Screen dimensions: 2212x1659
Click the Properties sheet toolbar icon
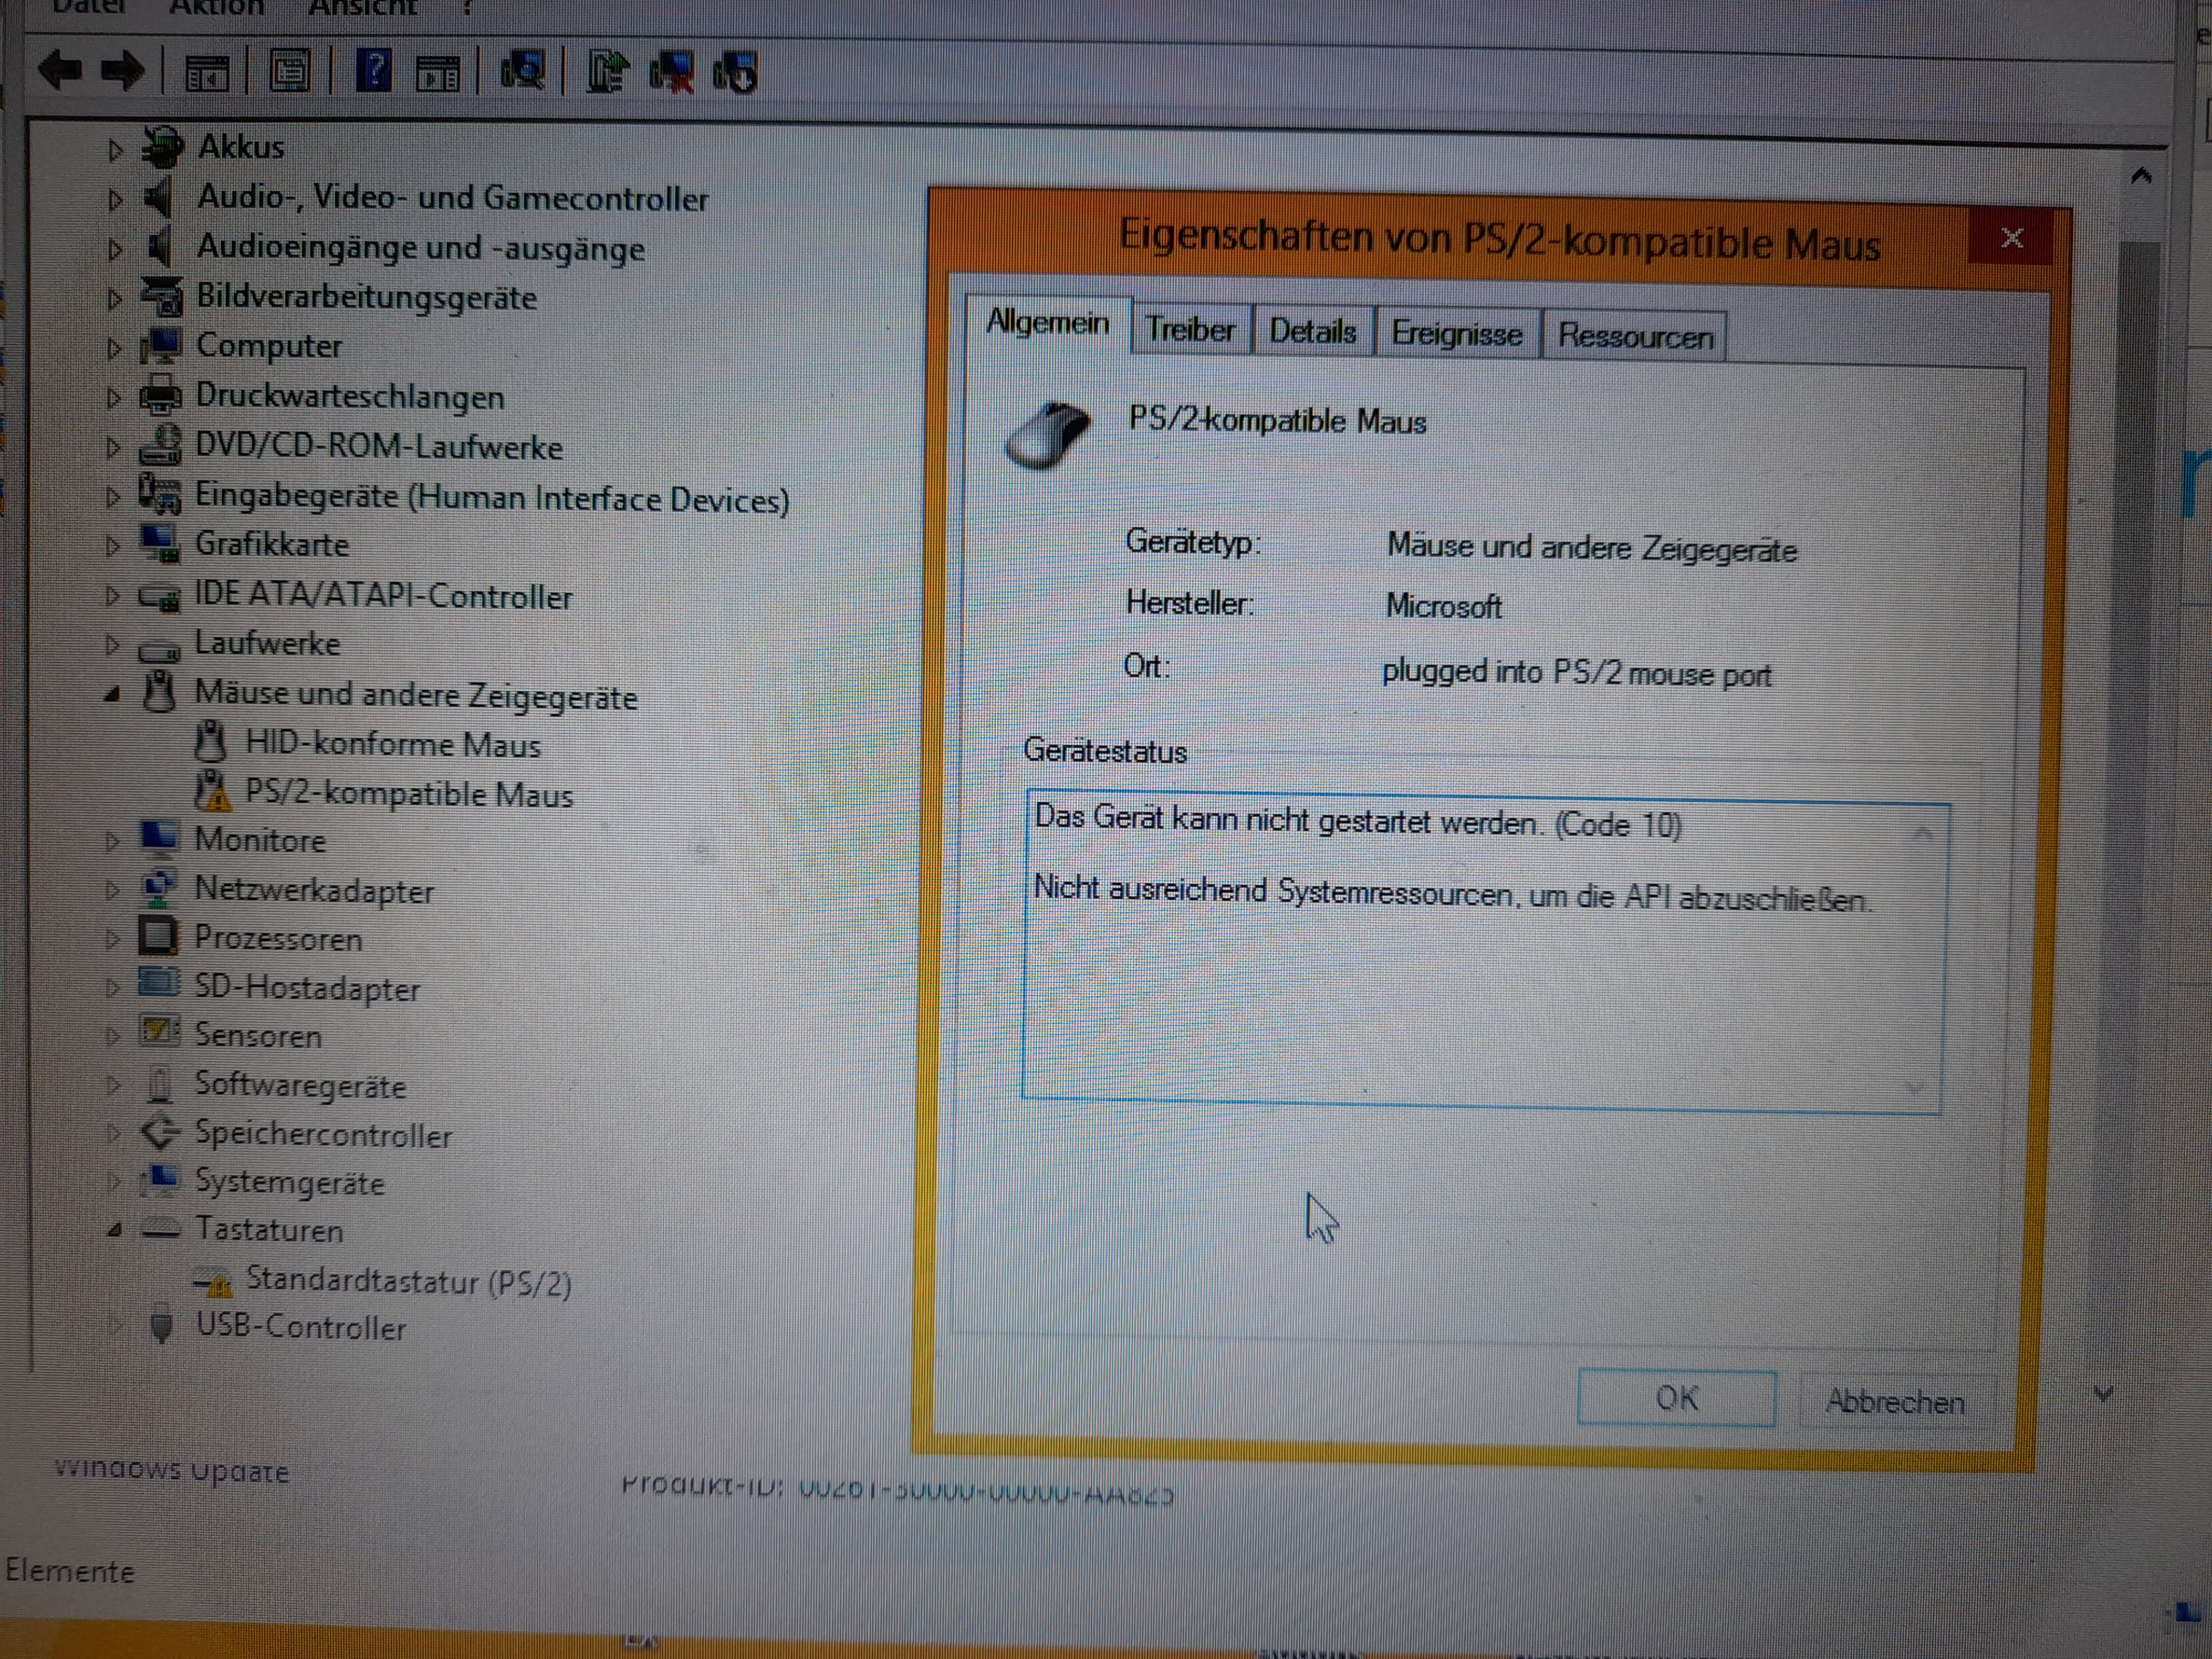point(290,72)
